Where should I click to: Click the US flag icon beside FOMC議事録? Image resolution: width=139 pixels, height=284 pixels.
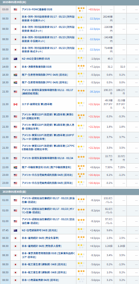[15, 10]
